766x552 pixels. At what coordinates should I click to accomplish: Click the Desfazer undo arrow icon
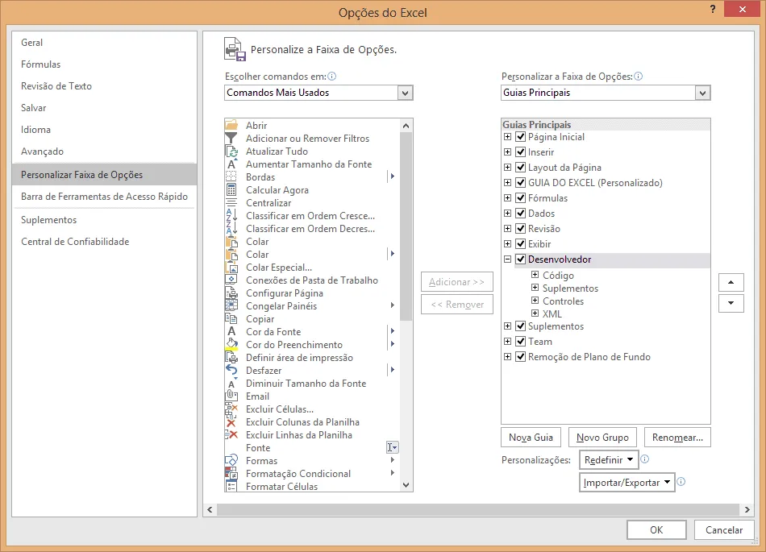231,371
